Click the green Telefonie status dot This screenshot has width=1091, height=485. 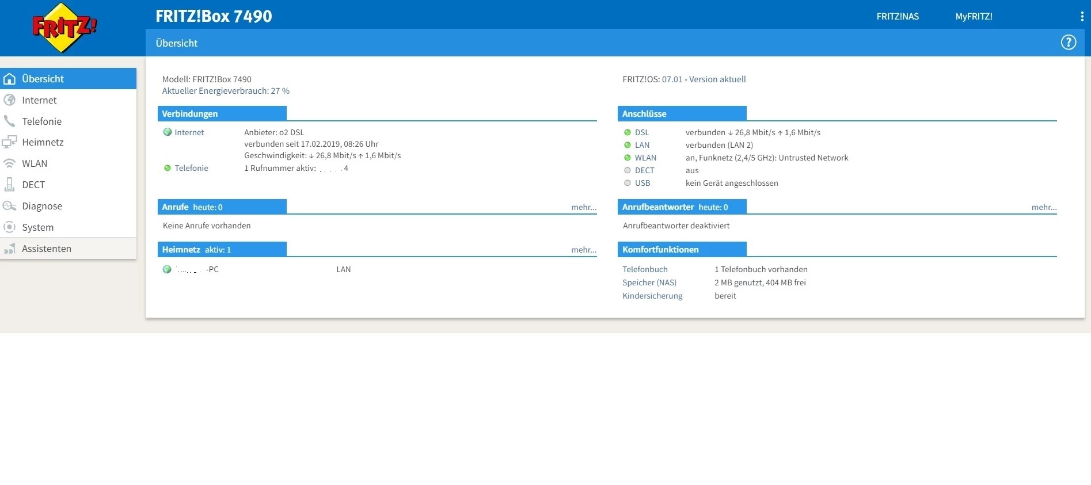[x=168, y=168]
